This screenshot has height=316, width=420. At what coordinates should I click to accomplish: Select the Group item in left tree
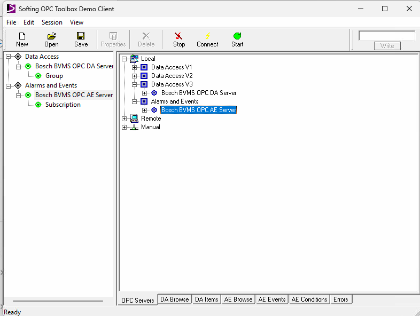coord(54,76)
